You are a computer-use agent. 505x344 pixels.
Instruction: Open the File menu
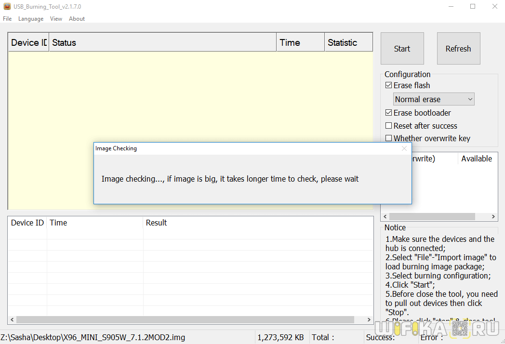point(7,19)
